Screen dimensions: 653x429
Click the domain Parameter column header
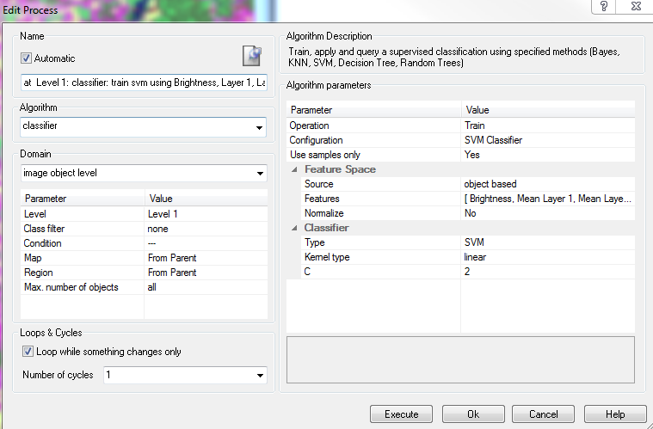coord(83,199)
